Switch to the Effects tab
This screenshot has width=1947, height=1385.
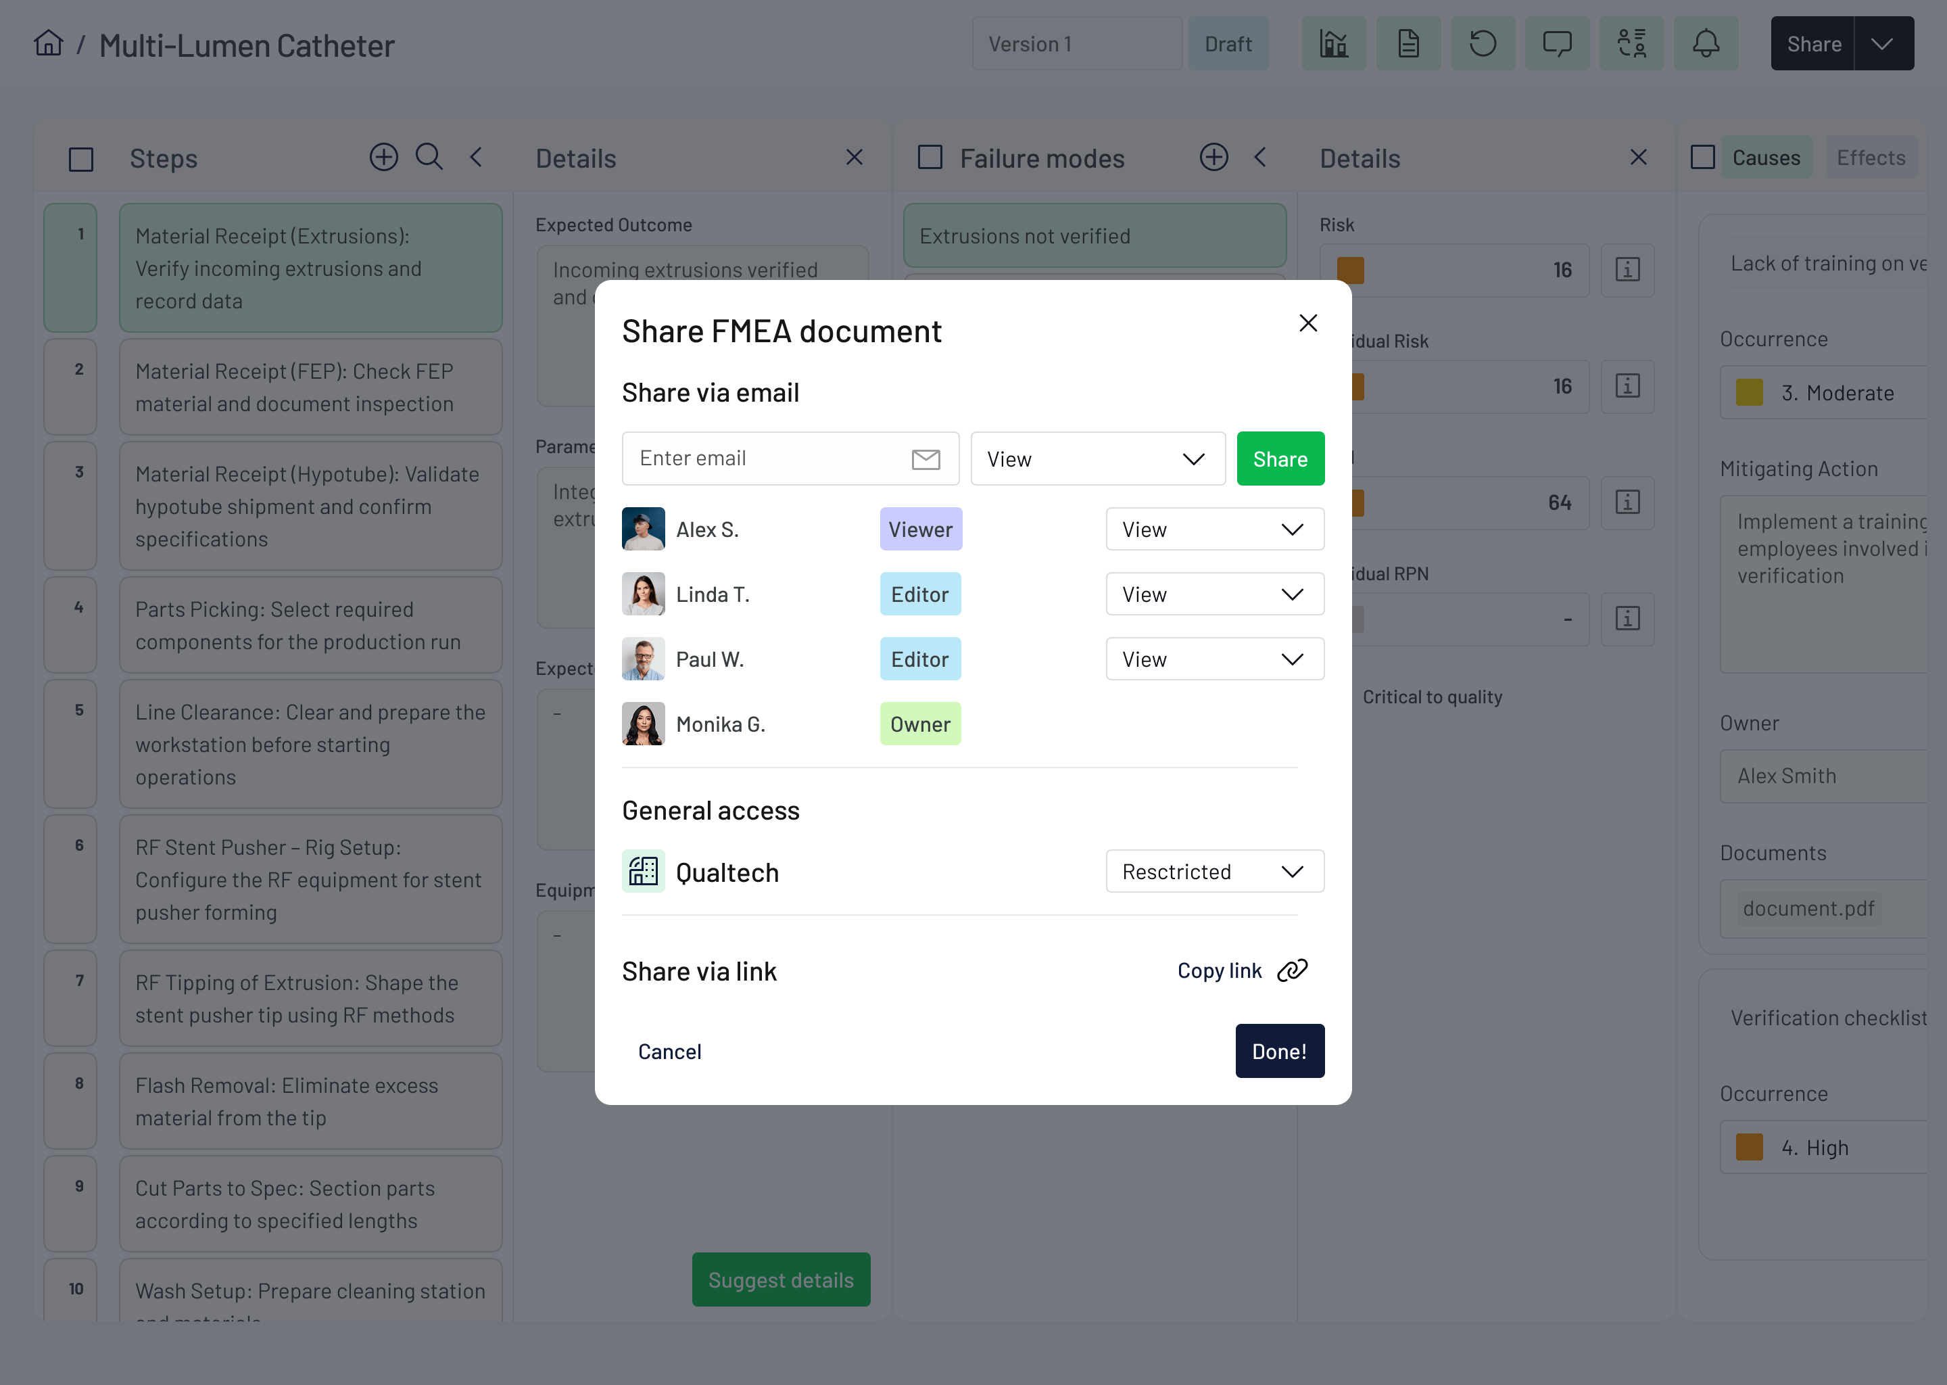tap(1871, 158)
